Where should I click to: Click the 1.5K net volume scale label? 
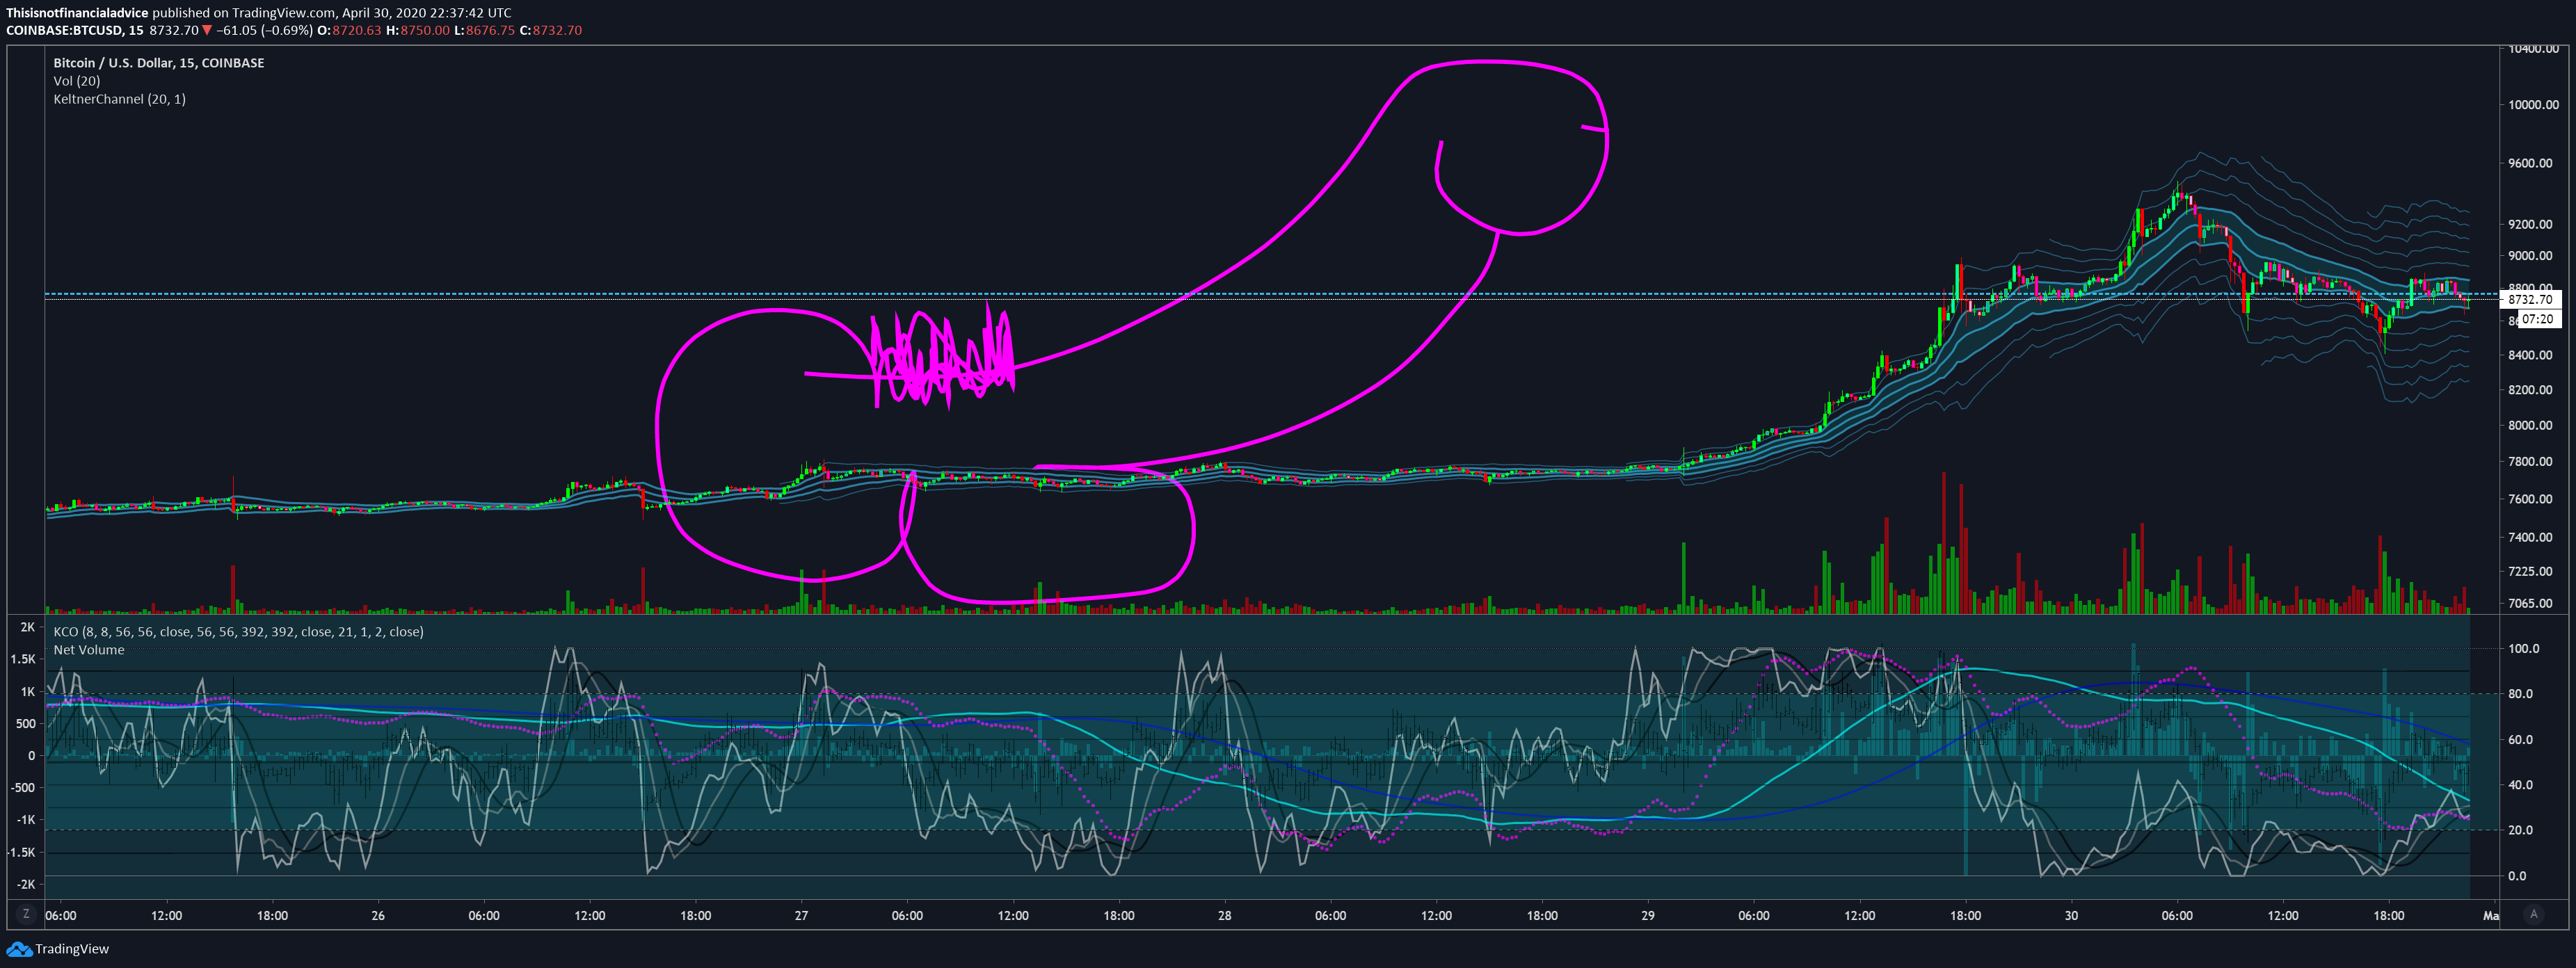point(23,659)
